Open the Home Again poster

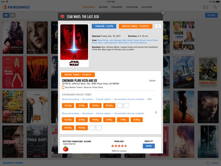click(13, 72)
